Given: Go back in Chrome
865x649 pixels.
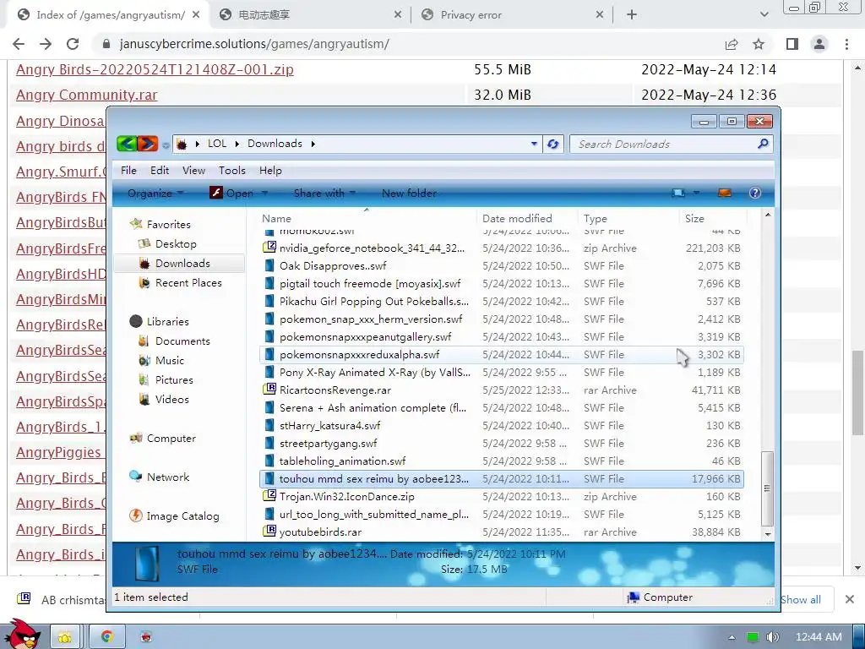Looking at the screenshot, I should (19, 44).
